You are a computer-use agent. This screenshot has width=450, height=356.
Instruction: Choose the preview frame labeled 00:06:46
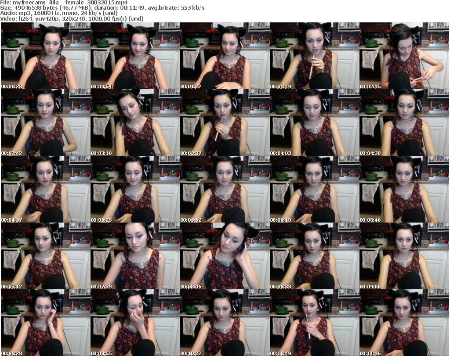tap(404, 189)
